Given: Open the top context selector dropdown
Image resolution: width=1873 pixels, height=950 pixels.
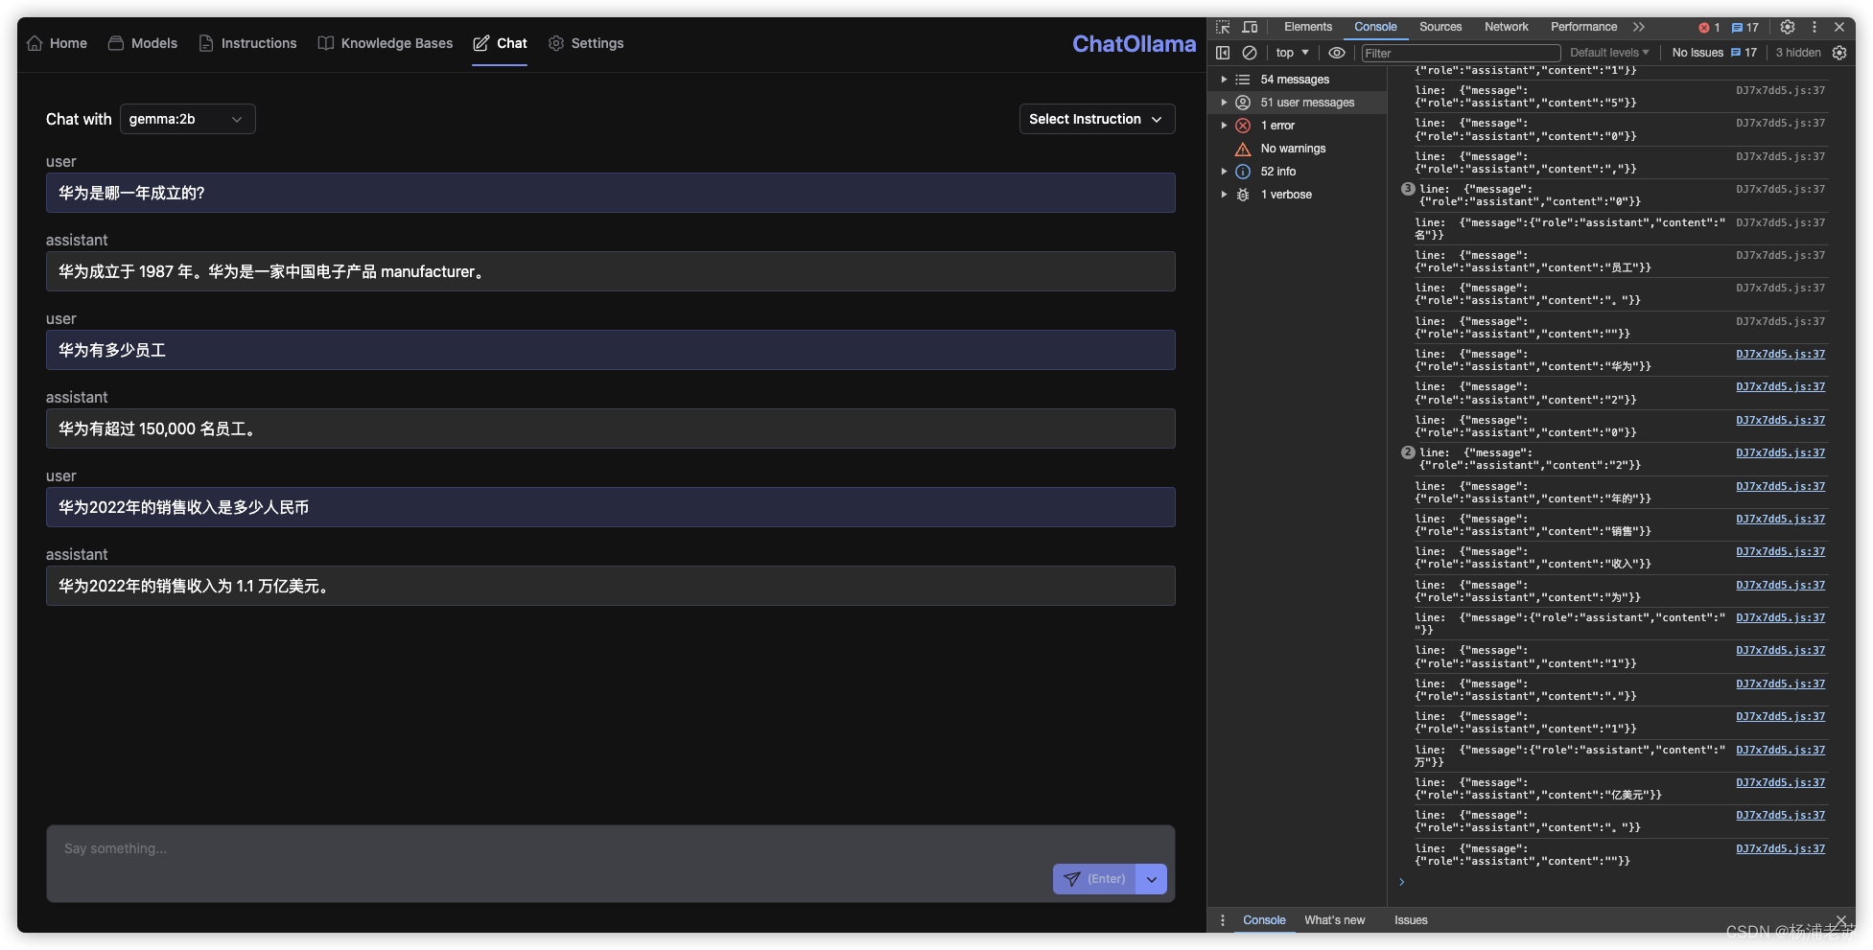Looking at the screenshot, I should [x=1292, y=53].
